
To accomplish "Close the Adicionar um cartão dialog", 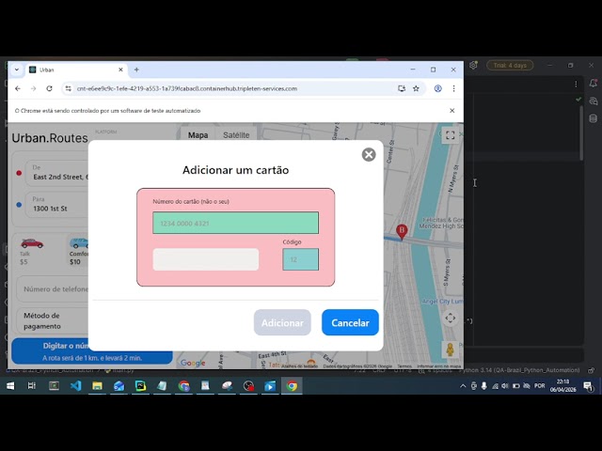I will [x=369, y=154].
